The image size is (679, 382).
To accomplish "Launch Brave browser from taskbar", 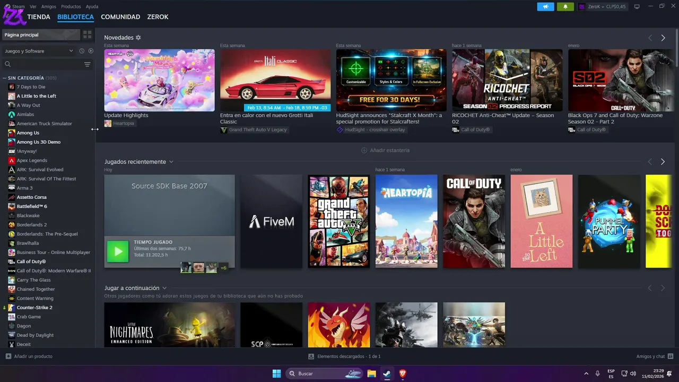I will click(403, 374).
